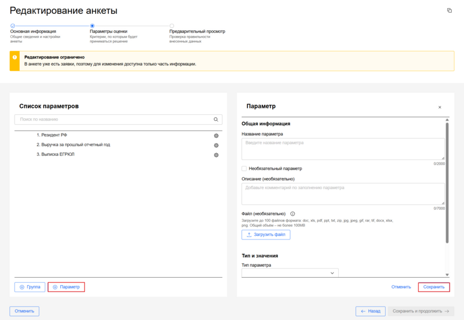464x320 pixels.
Task: Focus the Название параметра text field
Action: pyautogui.click(x=343, y=149)
